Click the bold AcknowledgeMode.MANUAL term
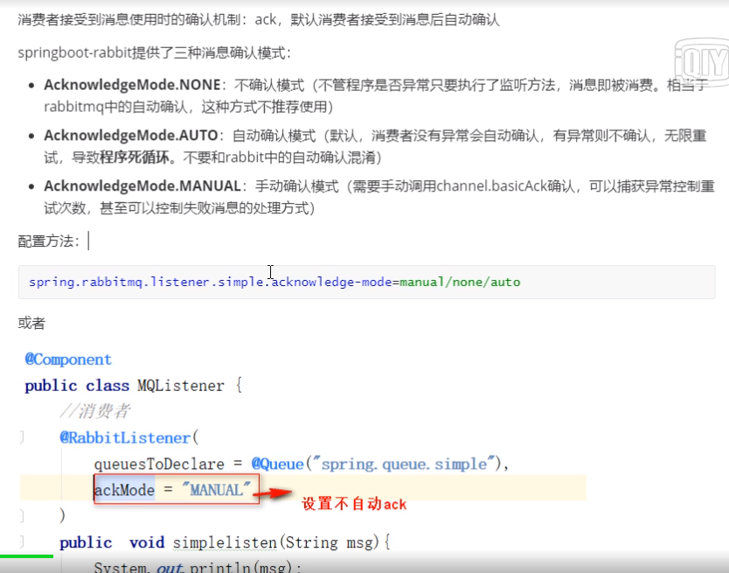This screenshot has width=729, height=573. (142, 186)
